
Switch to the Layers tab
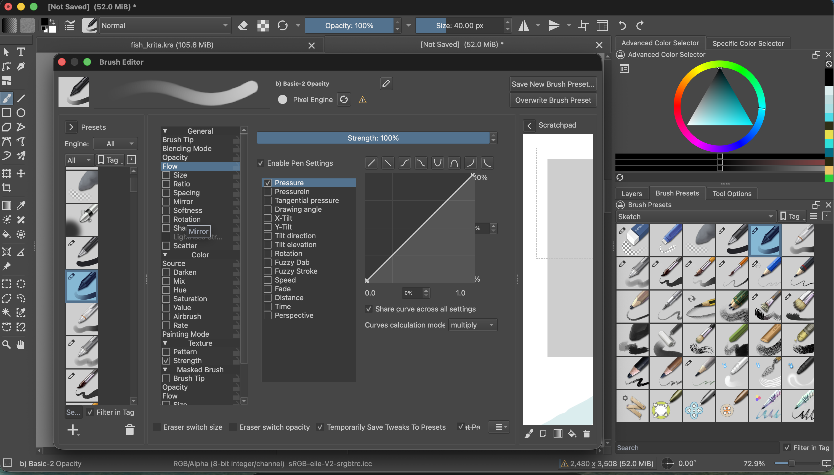pyautogui.click(x=632, y=194)
